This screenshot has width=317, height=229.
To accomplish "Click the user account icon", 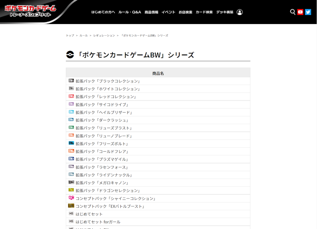I will click(240, 12).
